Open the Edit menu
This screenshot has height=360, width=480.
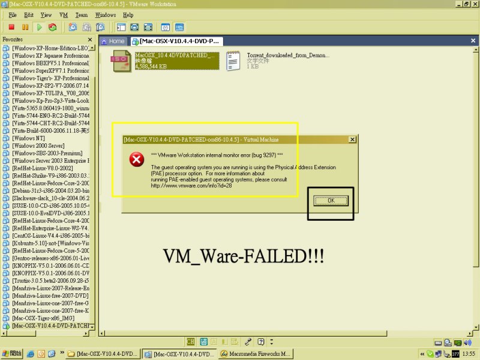click(x=29, y=15)
